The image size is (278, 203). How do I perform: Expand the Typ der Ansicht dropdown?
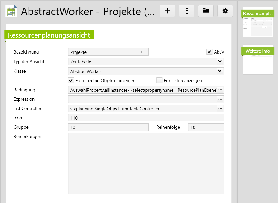pyautogui.click(x=220, y=62)
